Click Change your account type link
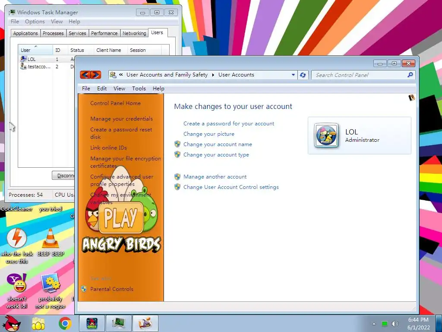 (216, 155)
